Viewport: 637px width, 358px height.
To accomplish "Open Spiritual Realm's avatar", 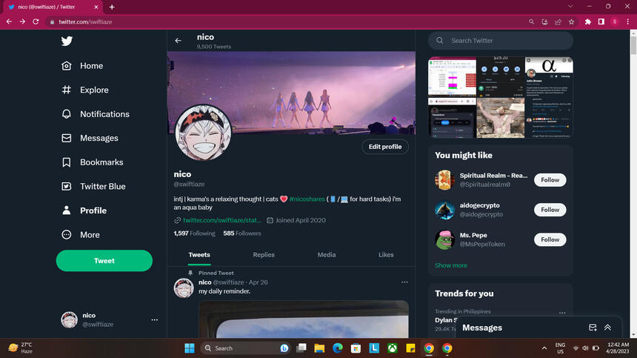I will coord(445,180).
